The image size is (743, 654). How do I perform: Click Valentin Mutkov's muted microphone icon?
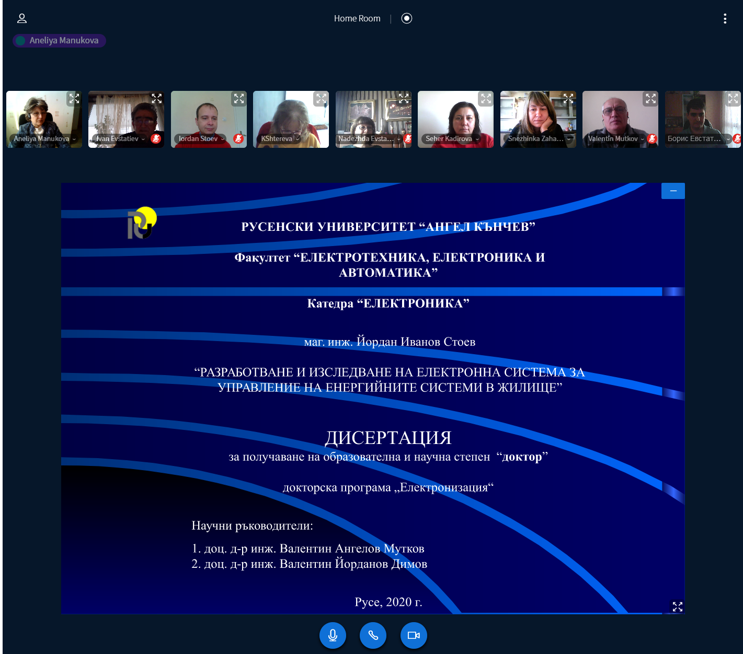652,138
